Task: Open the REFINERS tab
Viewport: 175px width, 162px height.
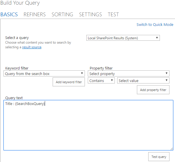Action: click(x=35, y=15)
